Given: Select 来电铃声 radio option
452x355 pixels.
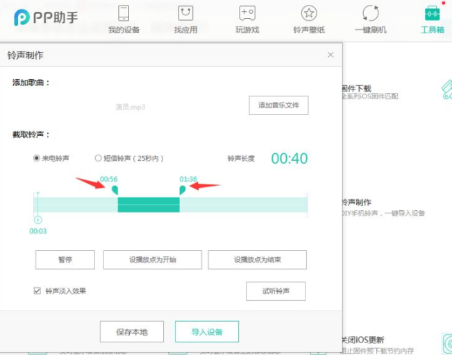Looking at the screenshot, I should pos(37,158).
